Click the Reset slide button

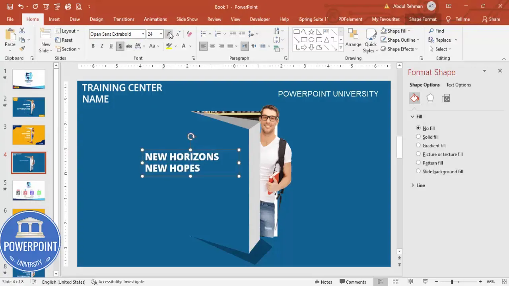tap(64, 40)
